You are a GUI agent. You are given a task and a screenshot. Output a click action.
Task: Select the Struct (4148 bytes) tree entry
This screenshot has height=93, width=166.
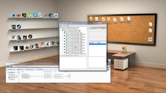73,32
